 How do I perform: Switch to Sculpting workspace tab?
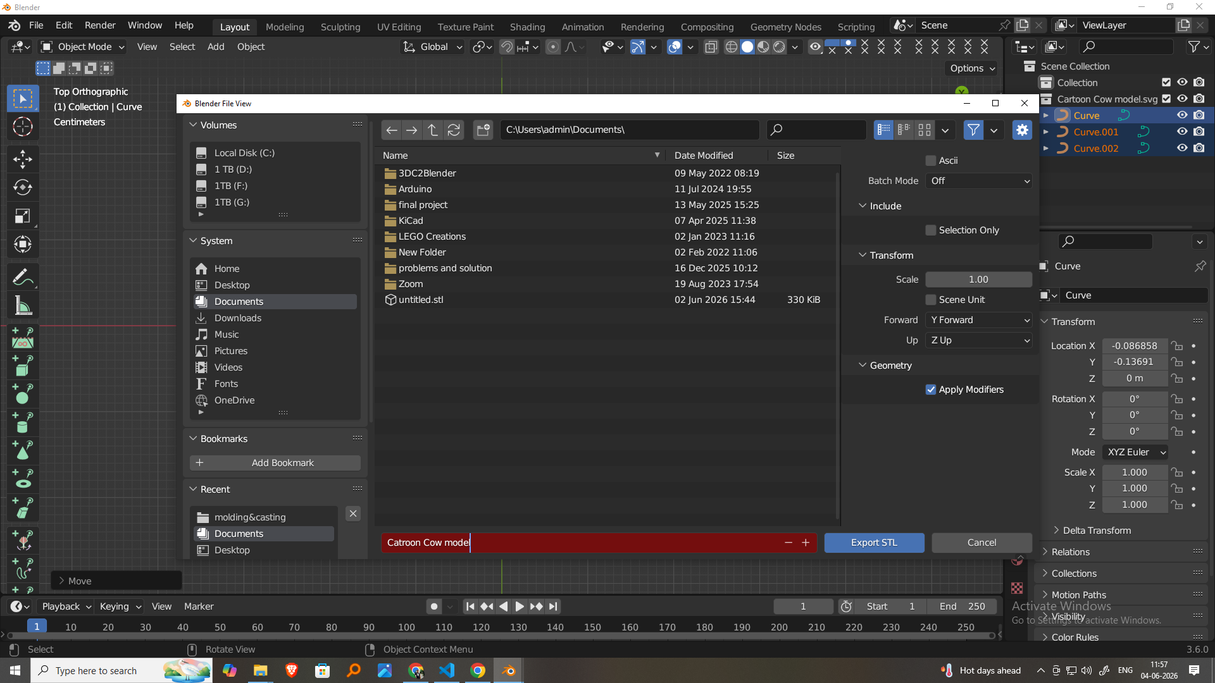click(x=340, y=27)
